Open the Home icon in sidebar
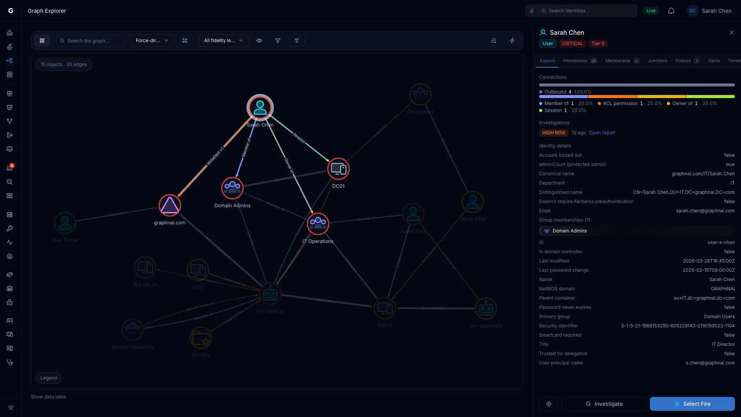Viewport: 741px width, 417px height. 10,33
